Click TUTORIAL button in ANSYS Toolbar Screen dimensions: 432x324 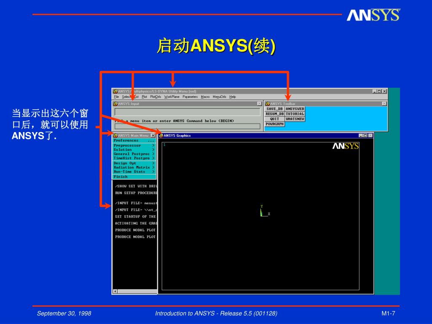tap(295, 114)
